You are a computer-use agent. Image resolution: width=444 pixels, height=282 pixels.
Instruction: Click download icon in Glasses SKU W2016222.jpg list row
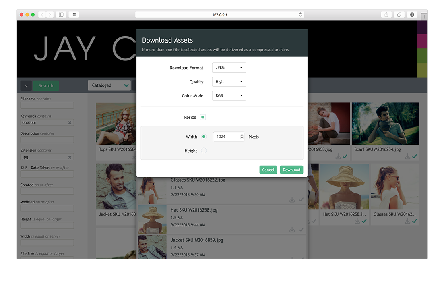click(x=292, y=200)
